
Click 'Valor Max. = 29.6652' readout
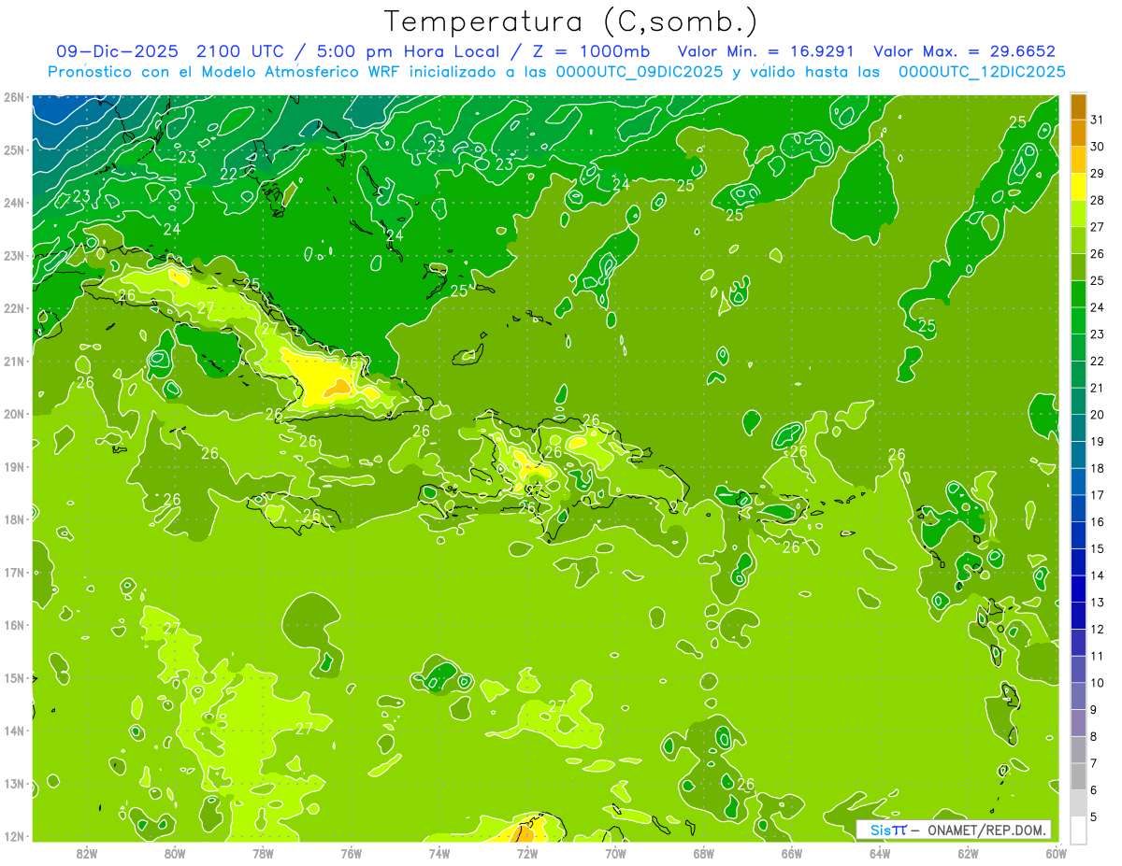(x=965, y=51)
